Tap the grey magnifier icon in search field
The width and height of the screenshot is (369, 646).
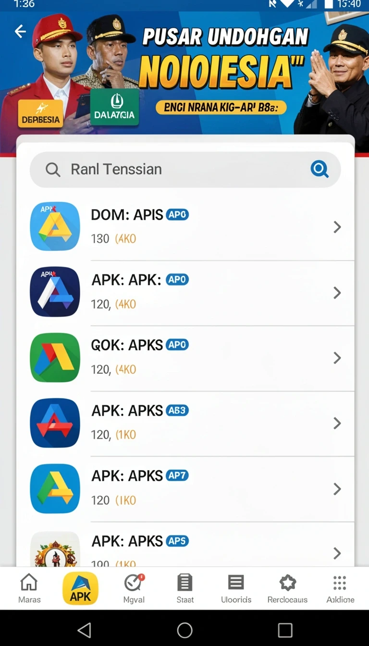53,170
